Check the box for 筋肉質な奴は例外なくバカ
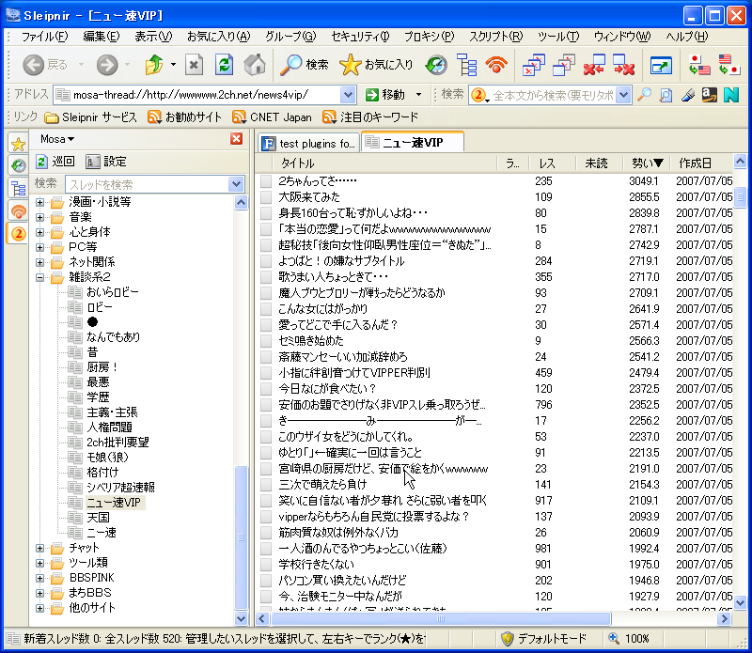 pyautogui.click(x=266, y=533)
